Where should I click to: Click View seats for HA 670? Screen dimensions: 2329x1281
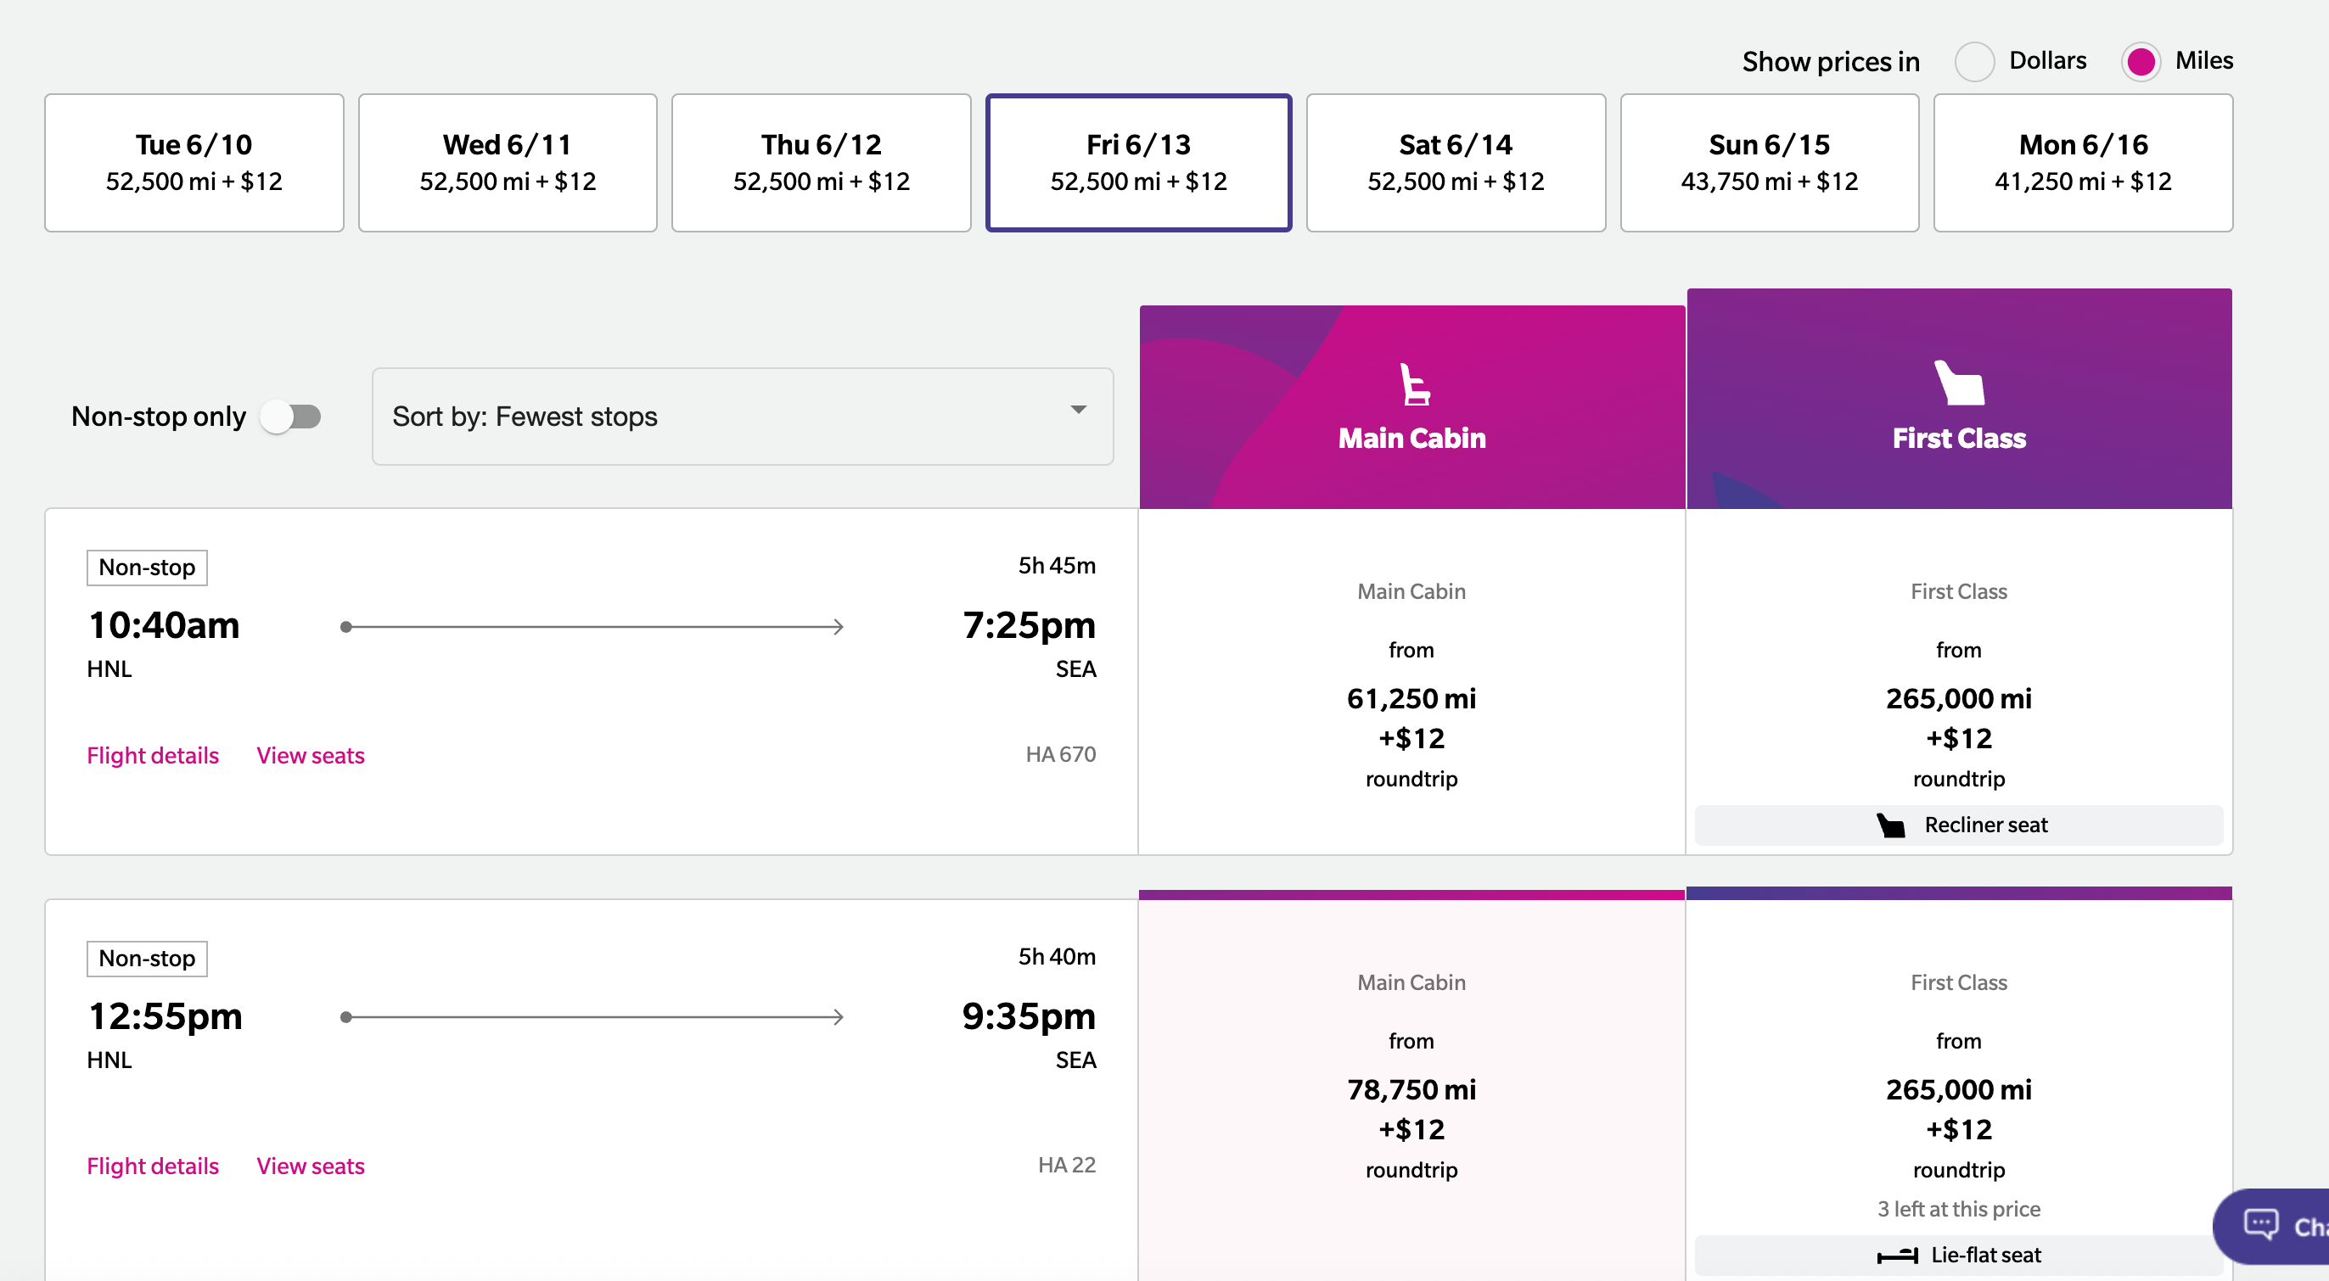310,755
